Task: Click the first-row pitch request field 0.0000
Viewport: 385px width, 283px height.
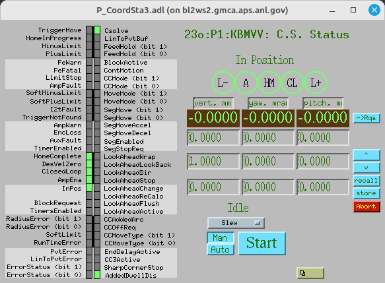Action: (x=323, y=138)
